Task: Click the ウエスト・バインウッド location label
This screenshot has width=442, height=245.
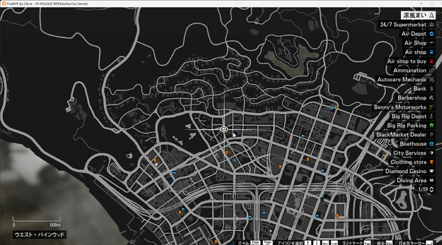Action: pyautogui.click(x=40, y=235)
